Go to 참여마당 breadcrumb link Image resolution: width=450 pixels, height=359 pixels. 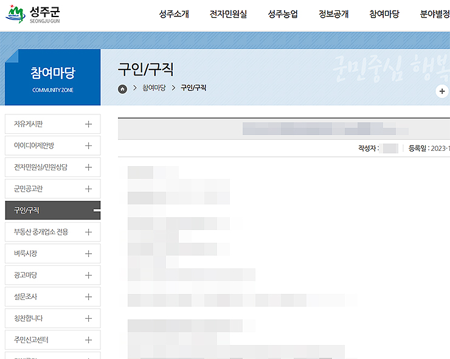[x=154, y=88]
